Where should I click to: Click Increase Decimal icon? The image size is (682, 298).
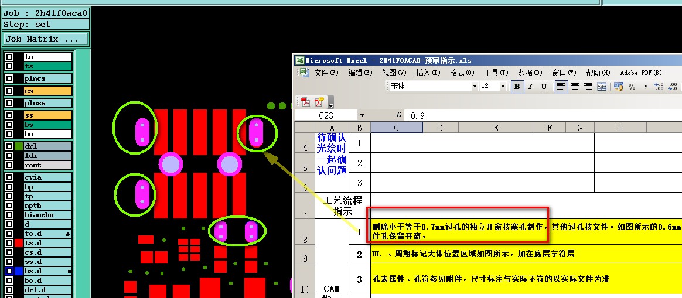(x=659, y=87)
